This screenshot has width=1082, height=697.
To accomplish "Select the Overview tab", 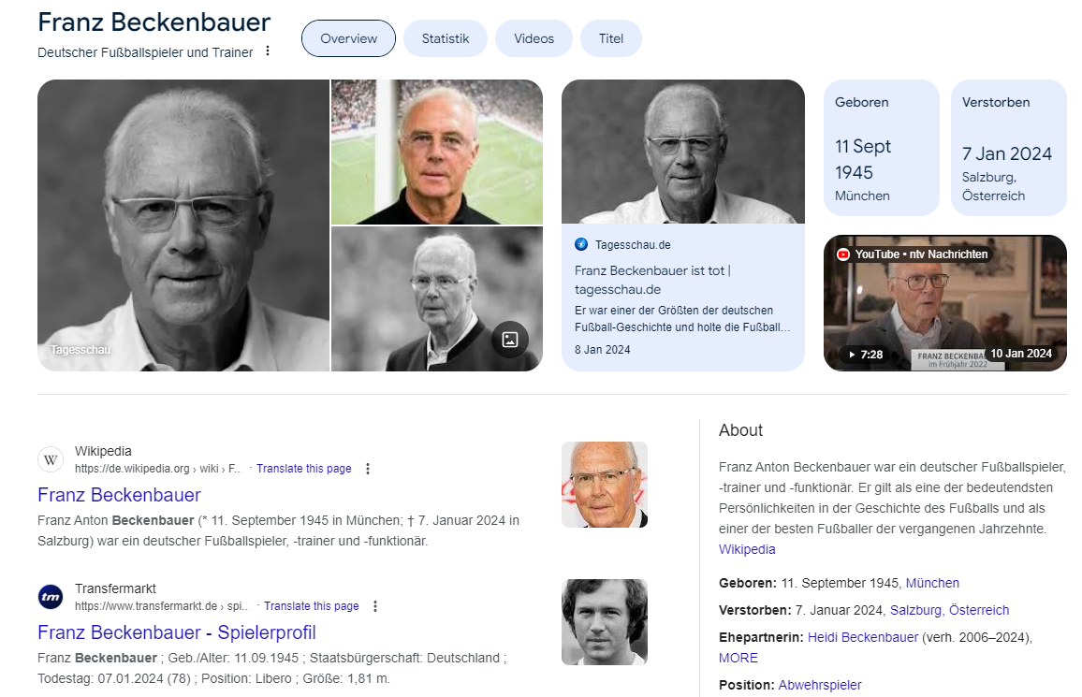I will 348,38.
